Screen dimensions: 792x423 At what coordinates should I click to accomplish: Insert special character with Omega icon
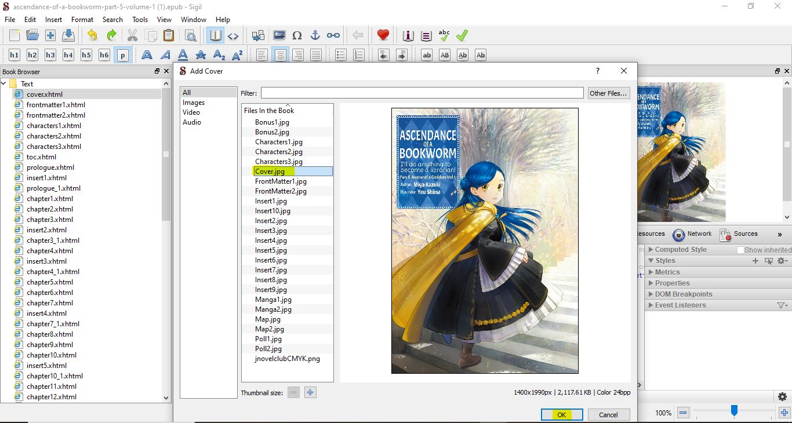coord(297,35)
